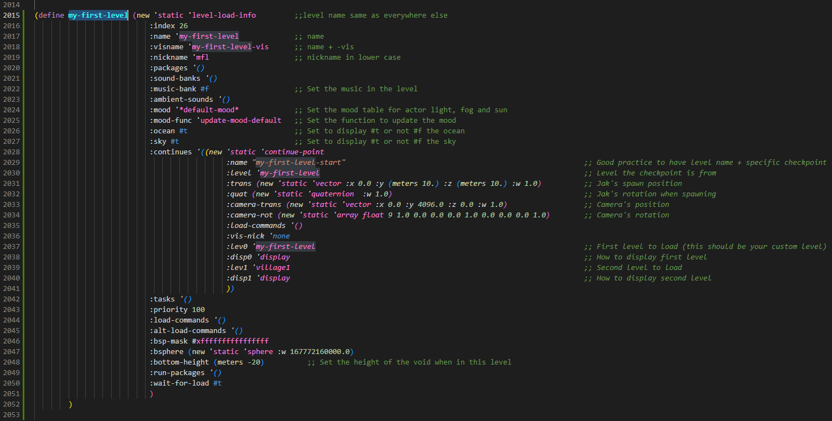Click the nickname value 'mfl
The image size is (832, 421).
200,58
